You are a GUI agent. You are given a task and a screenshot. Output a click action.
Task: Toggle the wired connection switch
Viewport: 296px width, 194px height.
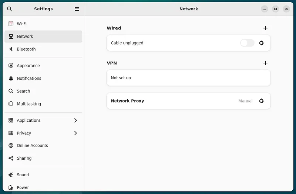[247, 43]
